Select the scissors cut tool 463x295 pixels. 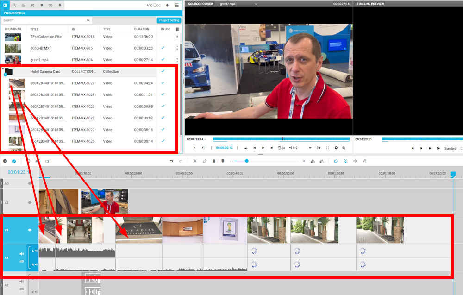[195, 161]
